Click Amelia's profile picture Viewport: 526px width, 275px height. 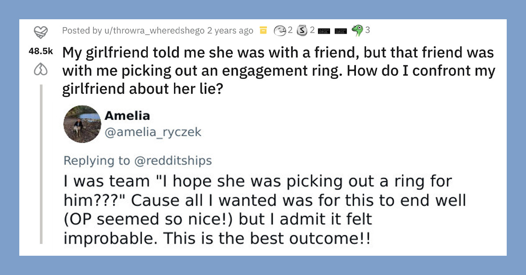[x=82, y=124]
